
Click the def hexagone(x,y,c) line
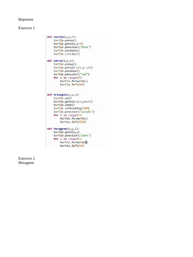point(63,129)
